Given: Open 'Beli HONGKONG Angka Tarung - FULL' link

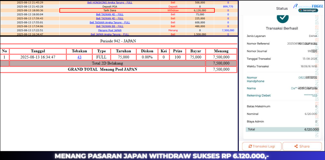Looking at the screenshot, I should 110,3.
